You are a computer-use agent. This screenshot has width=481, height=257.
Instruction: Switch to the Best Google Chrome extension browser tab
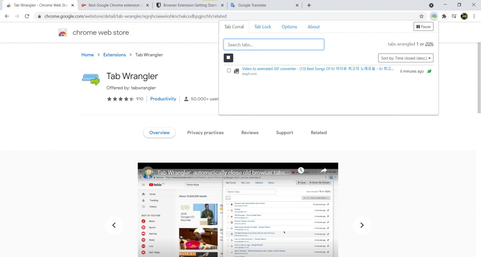pyautogui.click(x=116, y=5)
